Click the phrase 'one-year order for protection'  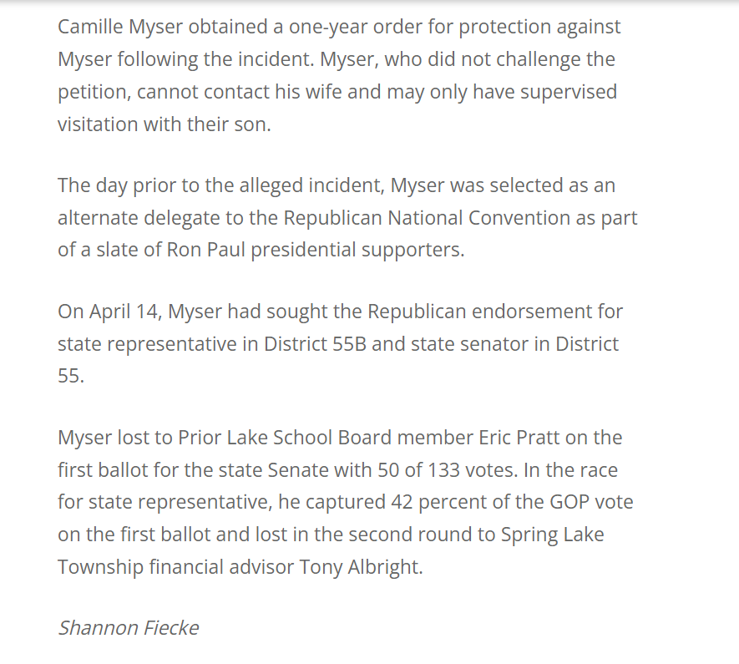pos(419,27)
